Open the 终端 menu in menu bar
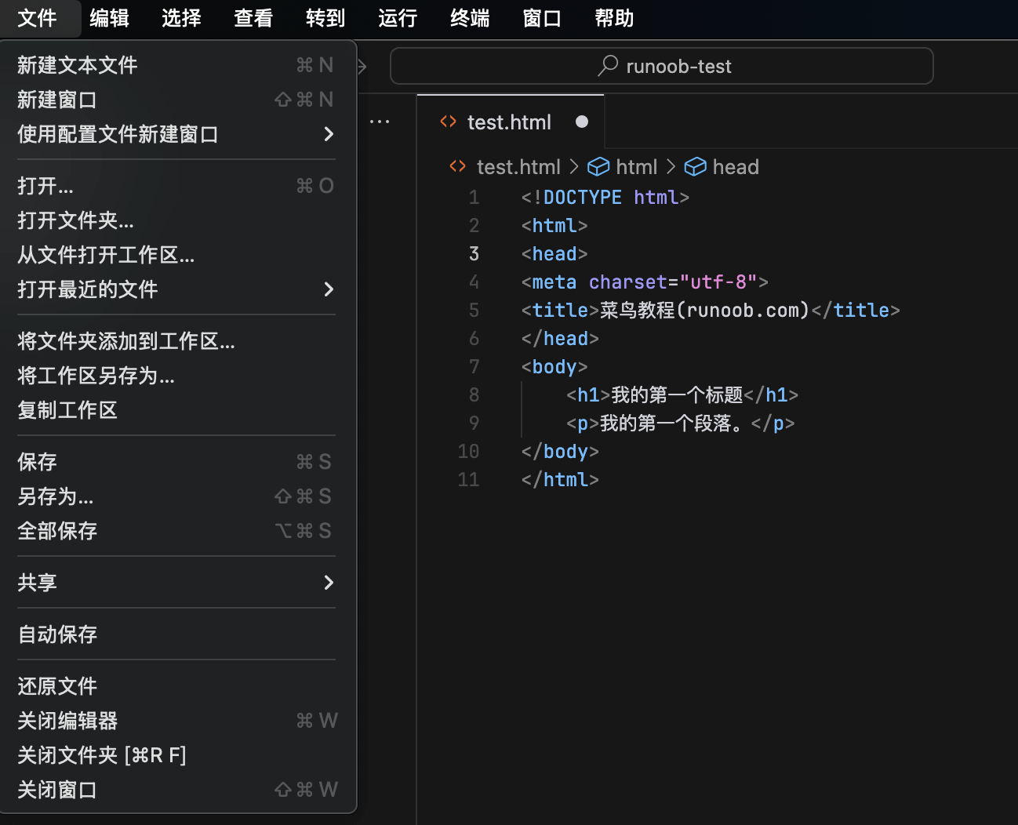The width and height of the screenshot is (1018, 825). click(470, 18)
